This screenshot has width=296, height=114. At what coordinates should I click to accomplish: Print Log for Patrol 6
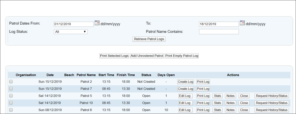coord(203,110)
